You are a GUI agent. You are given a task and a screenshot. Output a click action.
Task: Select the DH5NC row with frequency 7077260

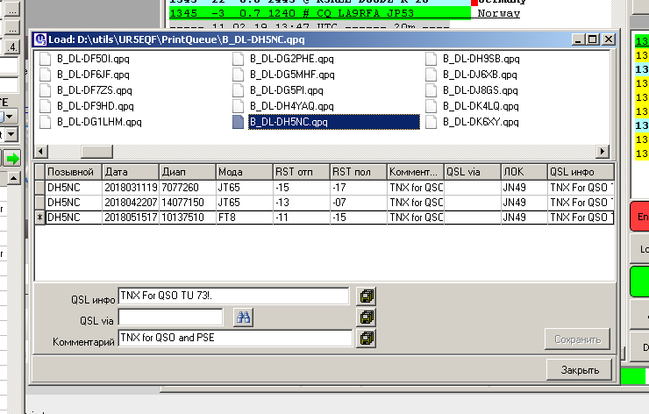187,187
